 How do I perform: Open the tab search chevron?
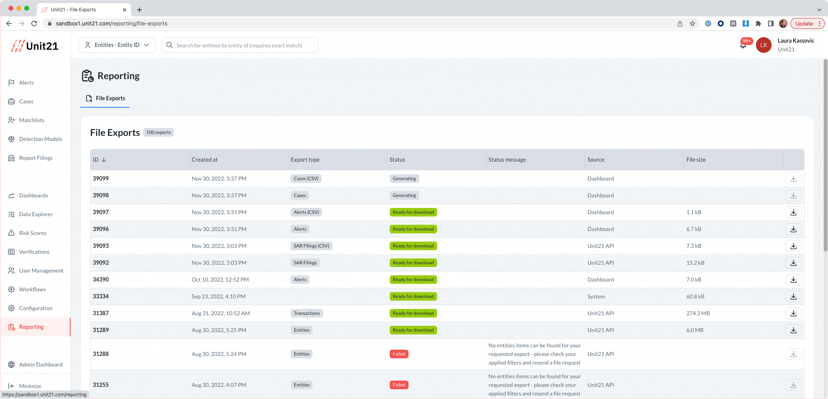click(x=819, y=9)
